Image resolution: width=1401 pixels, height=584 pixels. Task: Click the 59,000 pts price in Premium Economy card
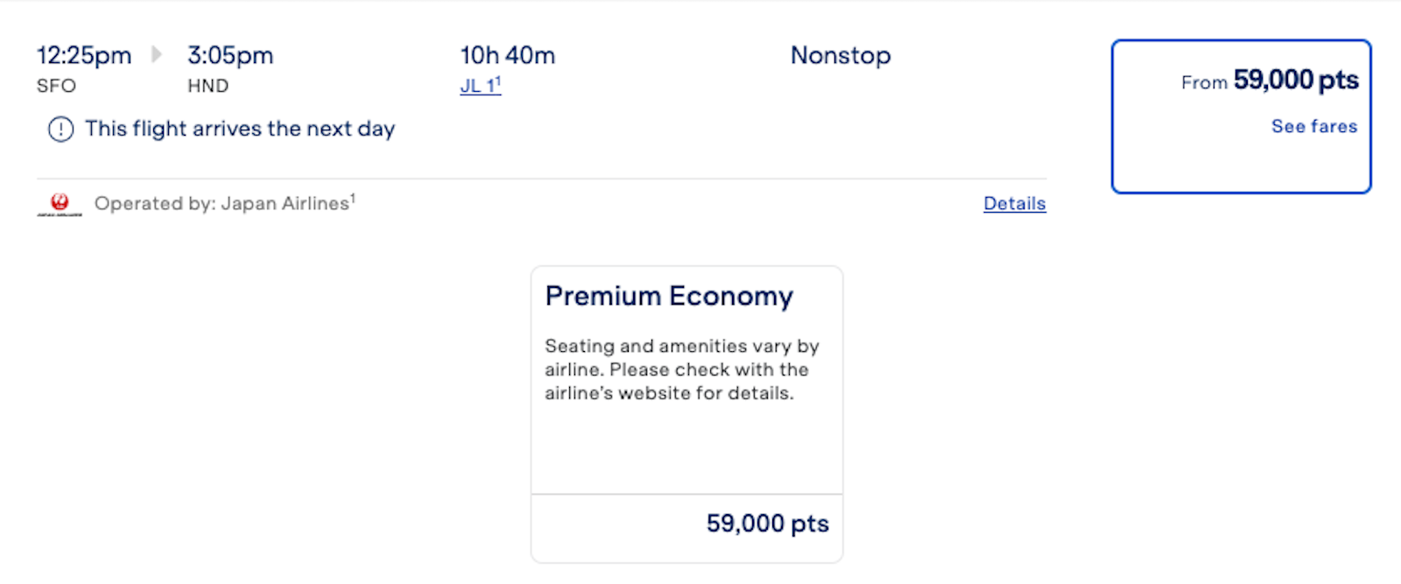(x=767, y=524)
